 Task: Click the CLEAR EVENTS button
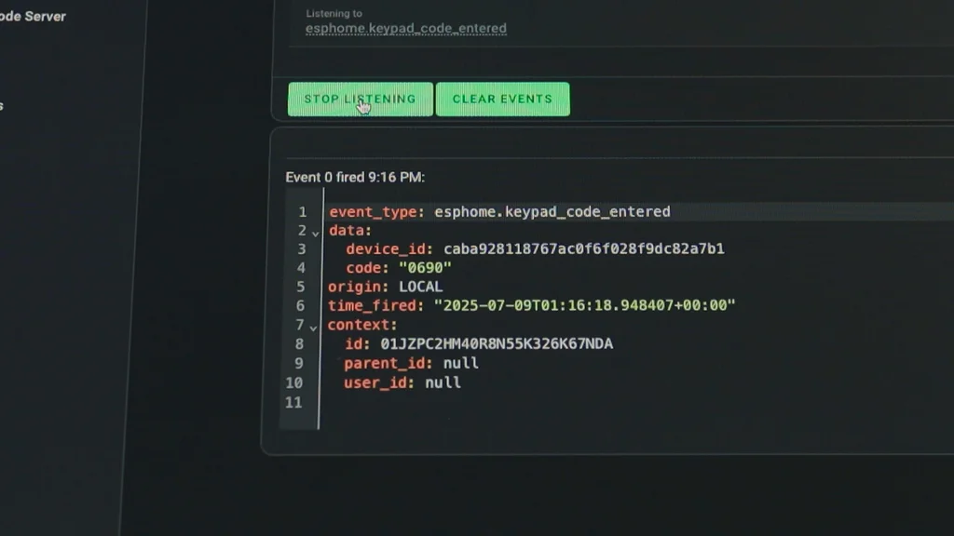point(502,99)
